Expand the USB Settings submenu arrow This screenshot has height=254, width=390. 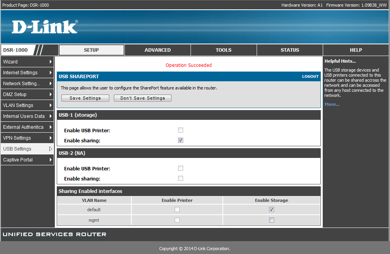(51, 149)
